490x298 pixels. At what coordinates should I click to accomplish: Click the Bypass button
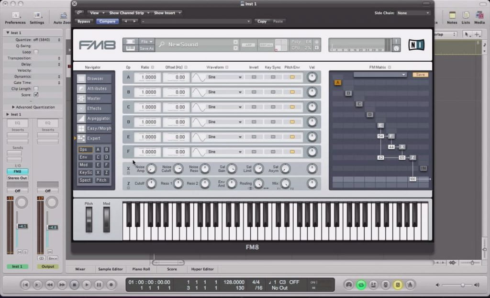pos(84,21)
